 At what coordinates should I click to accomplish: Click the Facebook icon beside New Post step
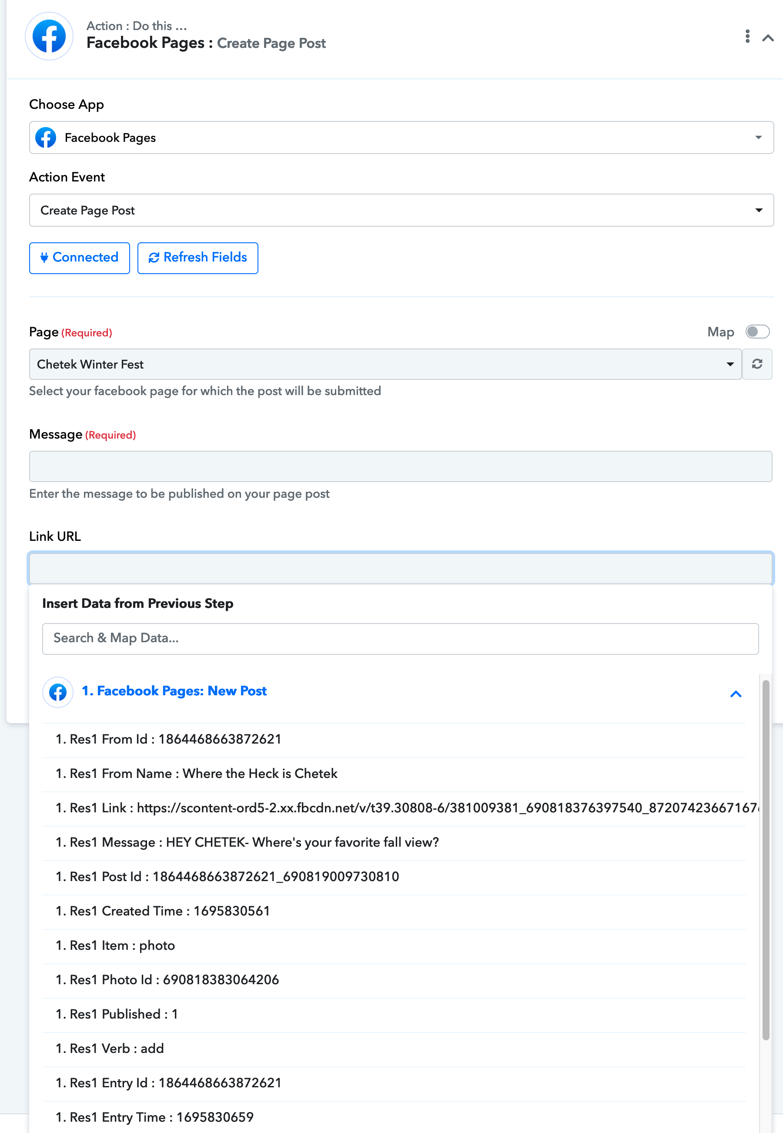58,692
